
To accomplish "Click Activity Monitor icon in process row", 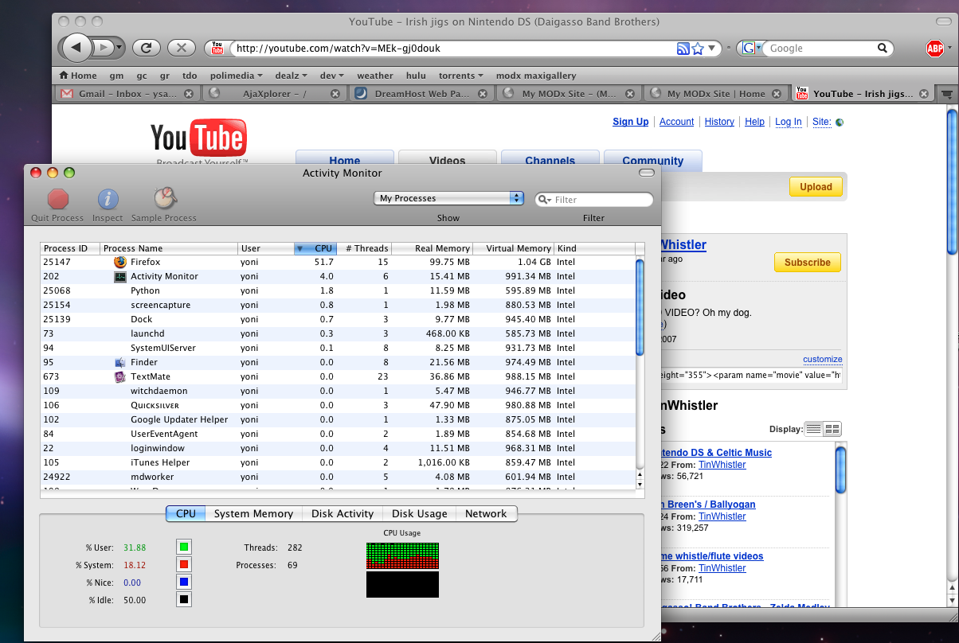I will pos(120,276).
